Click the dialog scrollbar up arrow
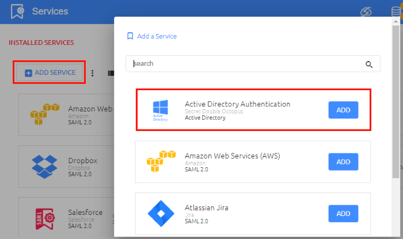 [x=396, y=21]
